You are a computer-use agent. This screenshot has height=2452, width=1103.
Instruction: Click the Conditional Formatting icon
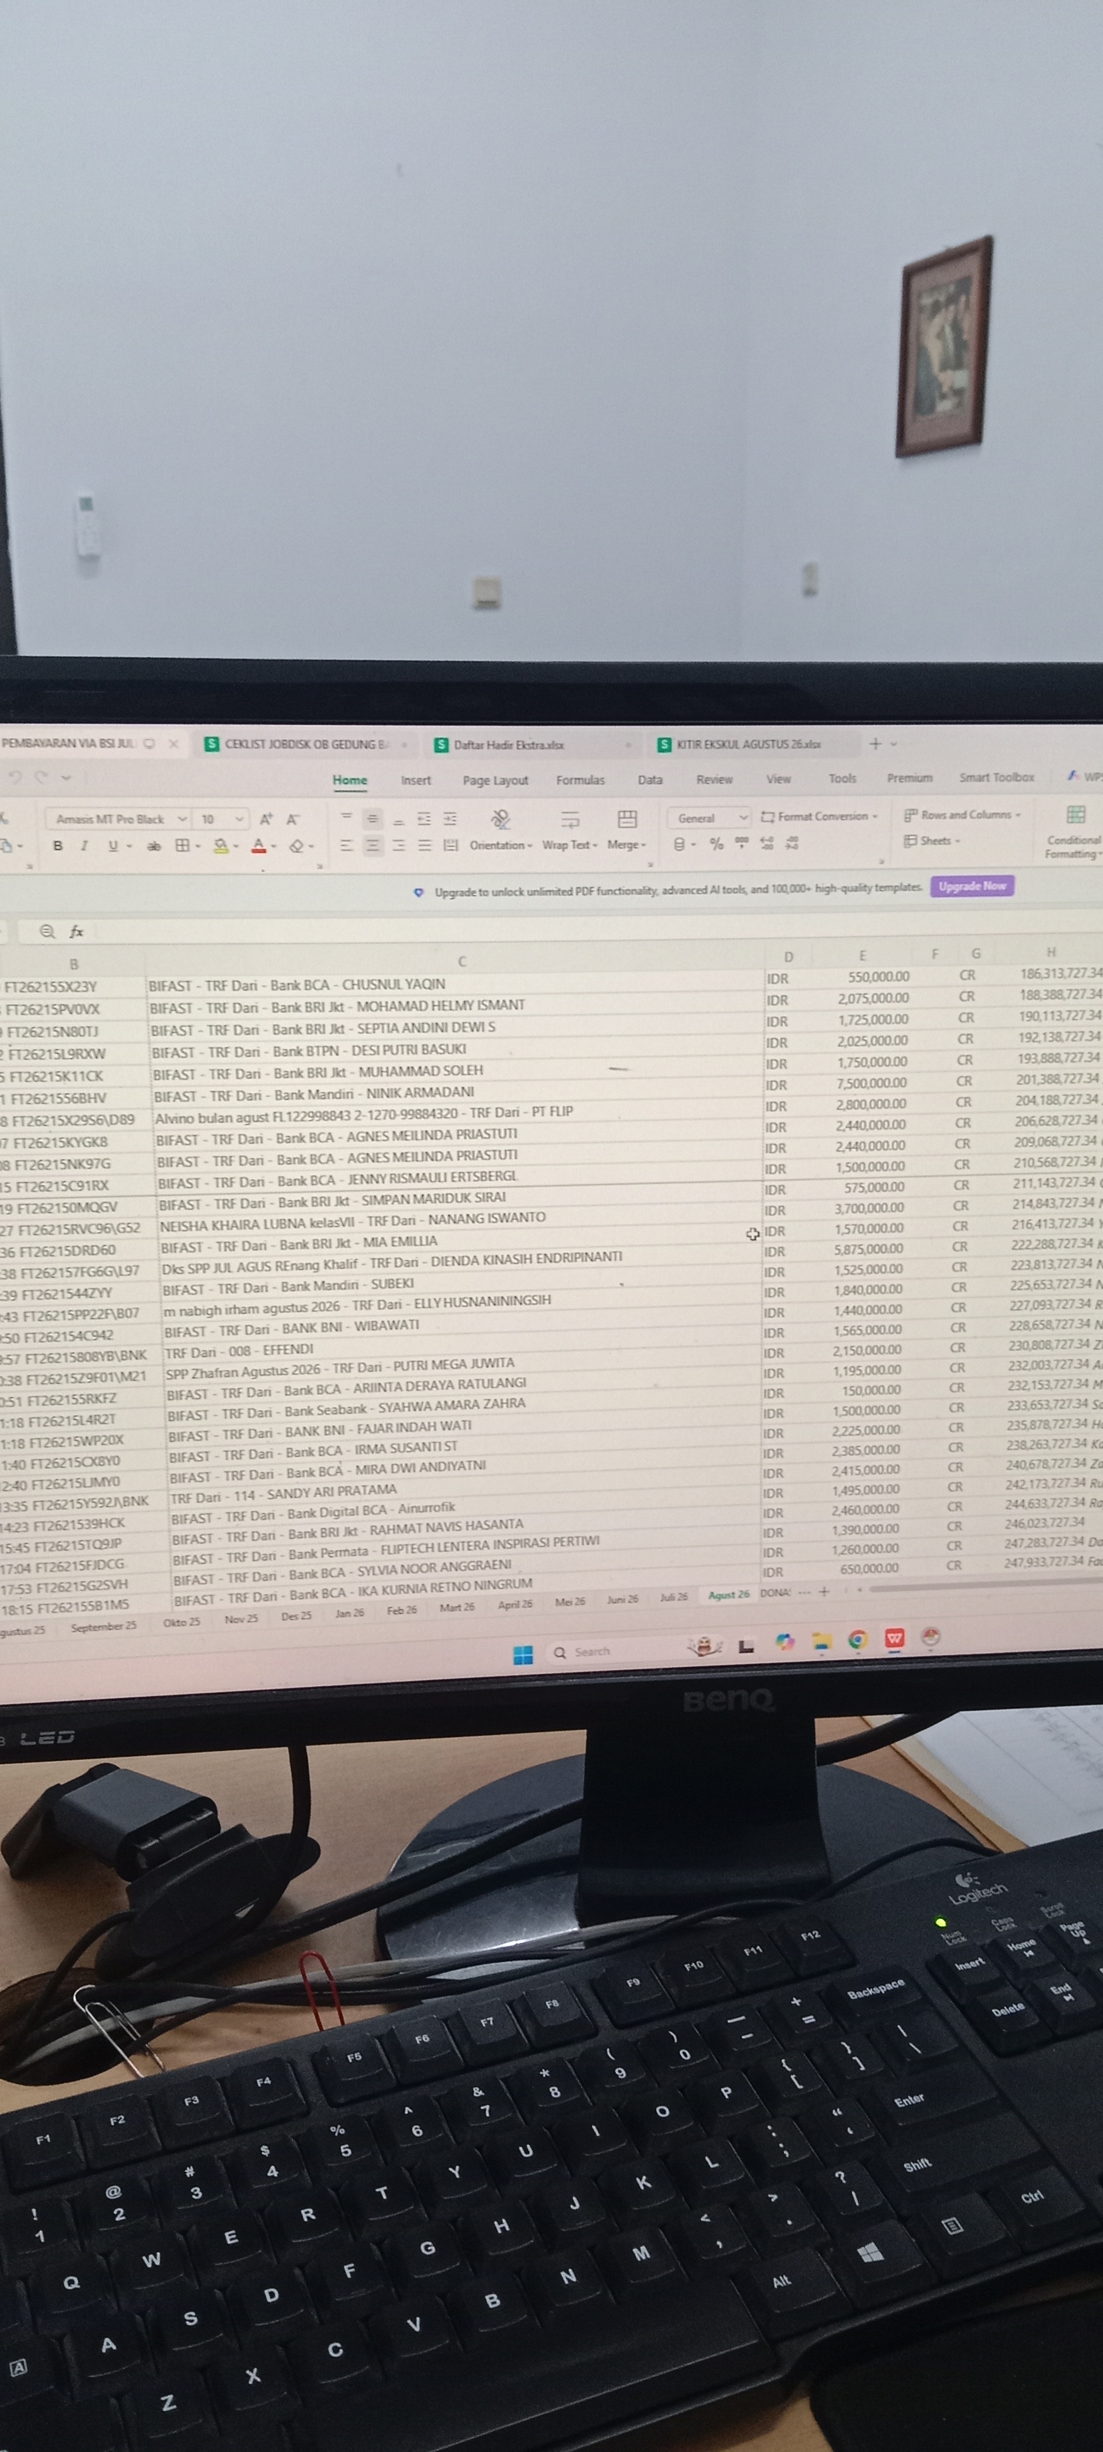[1075, 815]
